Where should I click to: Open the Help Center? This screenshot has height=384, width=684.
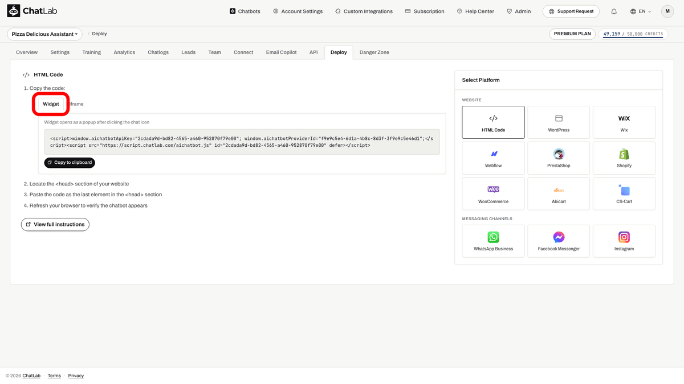475,11
